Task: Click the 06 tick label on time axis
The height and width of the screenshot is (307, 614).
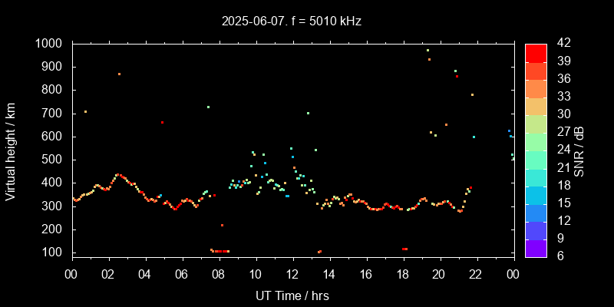Action: [182, 274]
